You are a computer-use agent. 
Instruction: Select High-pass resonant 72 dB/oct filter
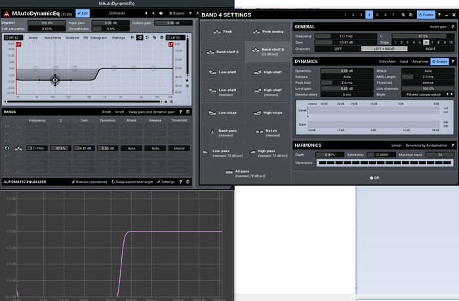pos(268,153)
